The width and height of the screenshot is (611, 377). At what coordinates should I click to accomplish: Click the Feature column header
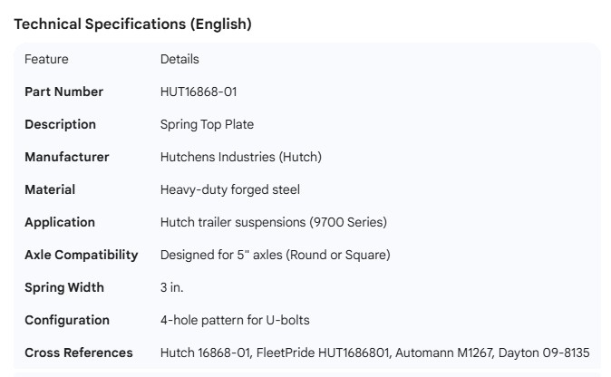(46, 59)
